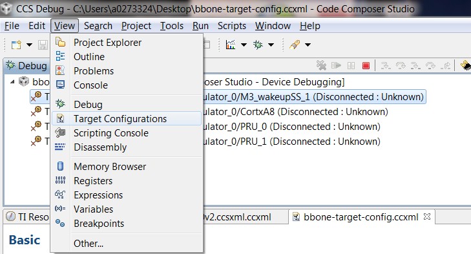Open dropdown arrow next to the hammer icon

tap(308, 45)
